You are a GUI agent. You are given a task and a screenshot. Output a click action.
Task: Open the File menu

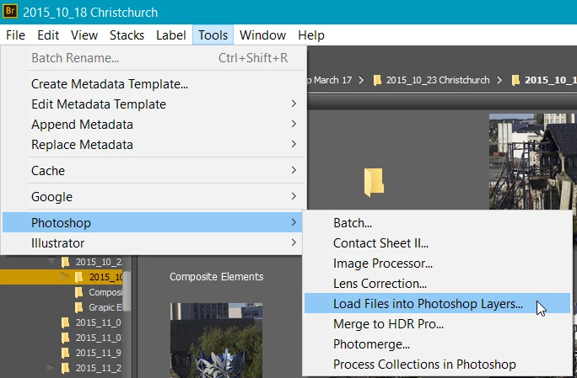[15, 35]
